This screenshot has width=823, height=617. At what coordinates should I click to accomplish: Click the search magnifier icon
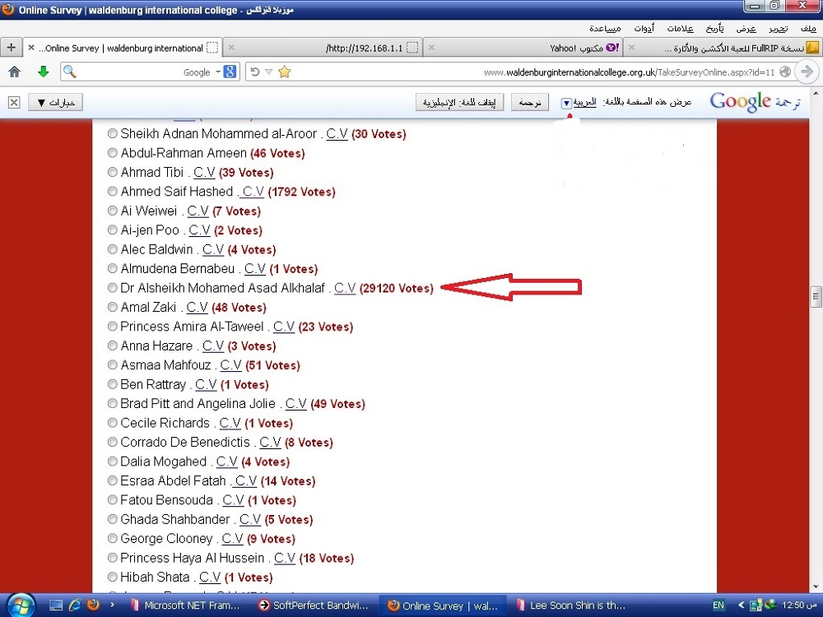click(70, 72)
